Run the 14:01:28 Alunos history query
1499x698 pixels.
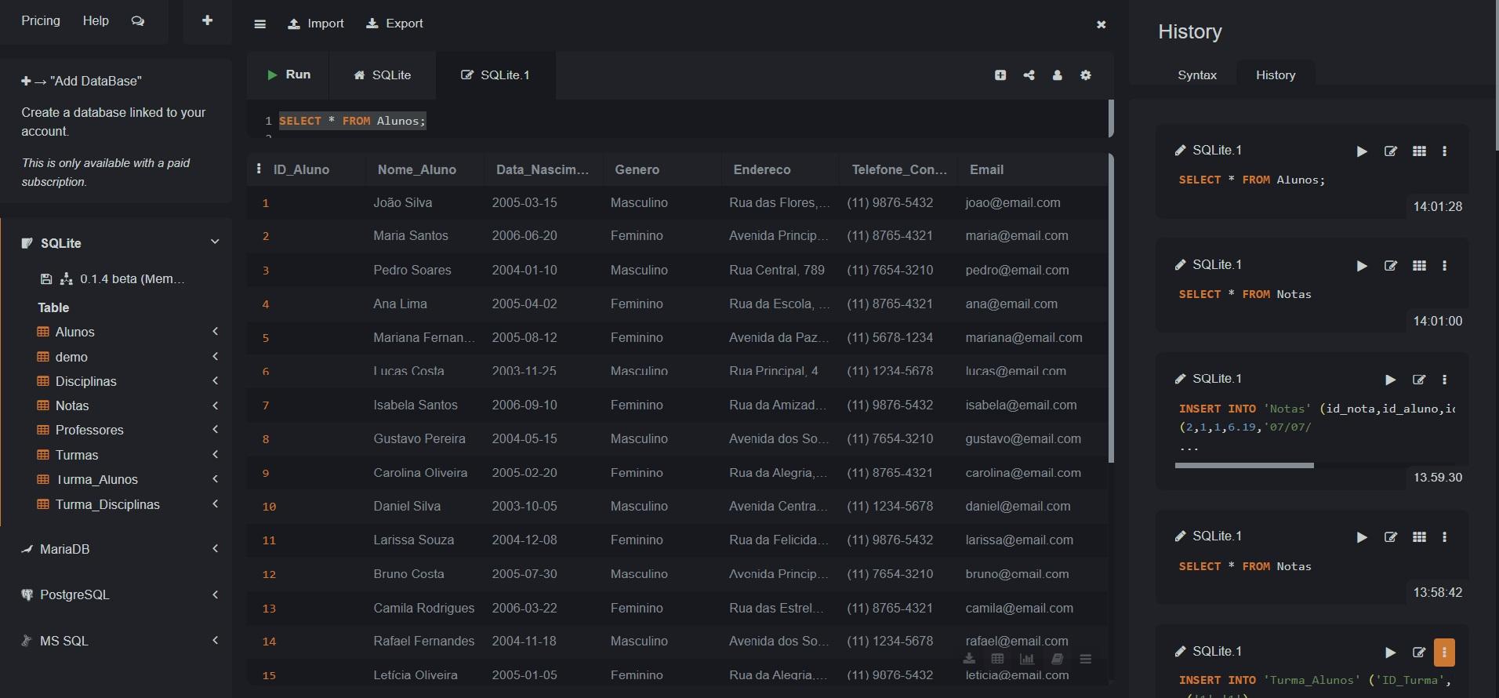click(1362, 151)
